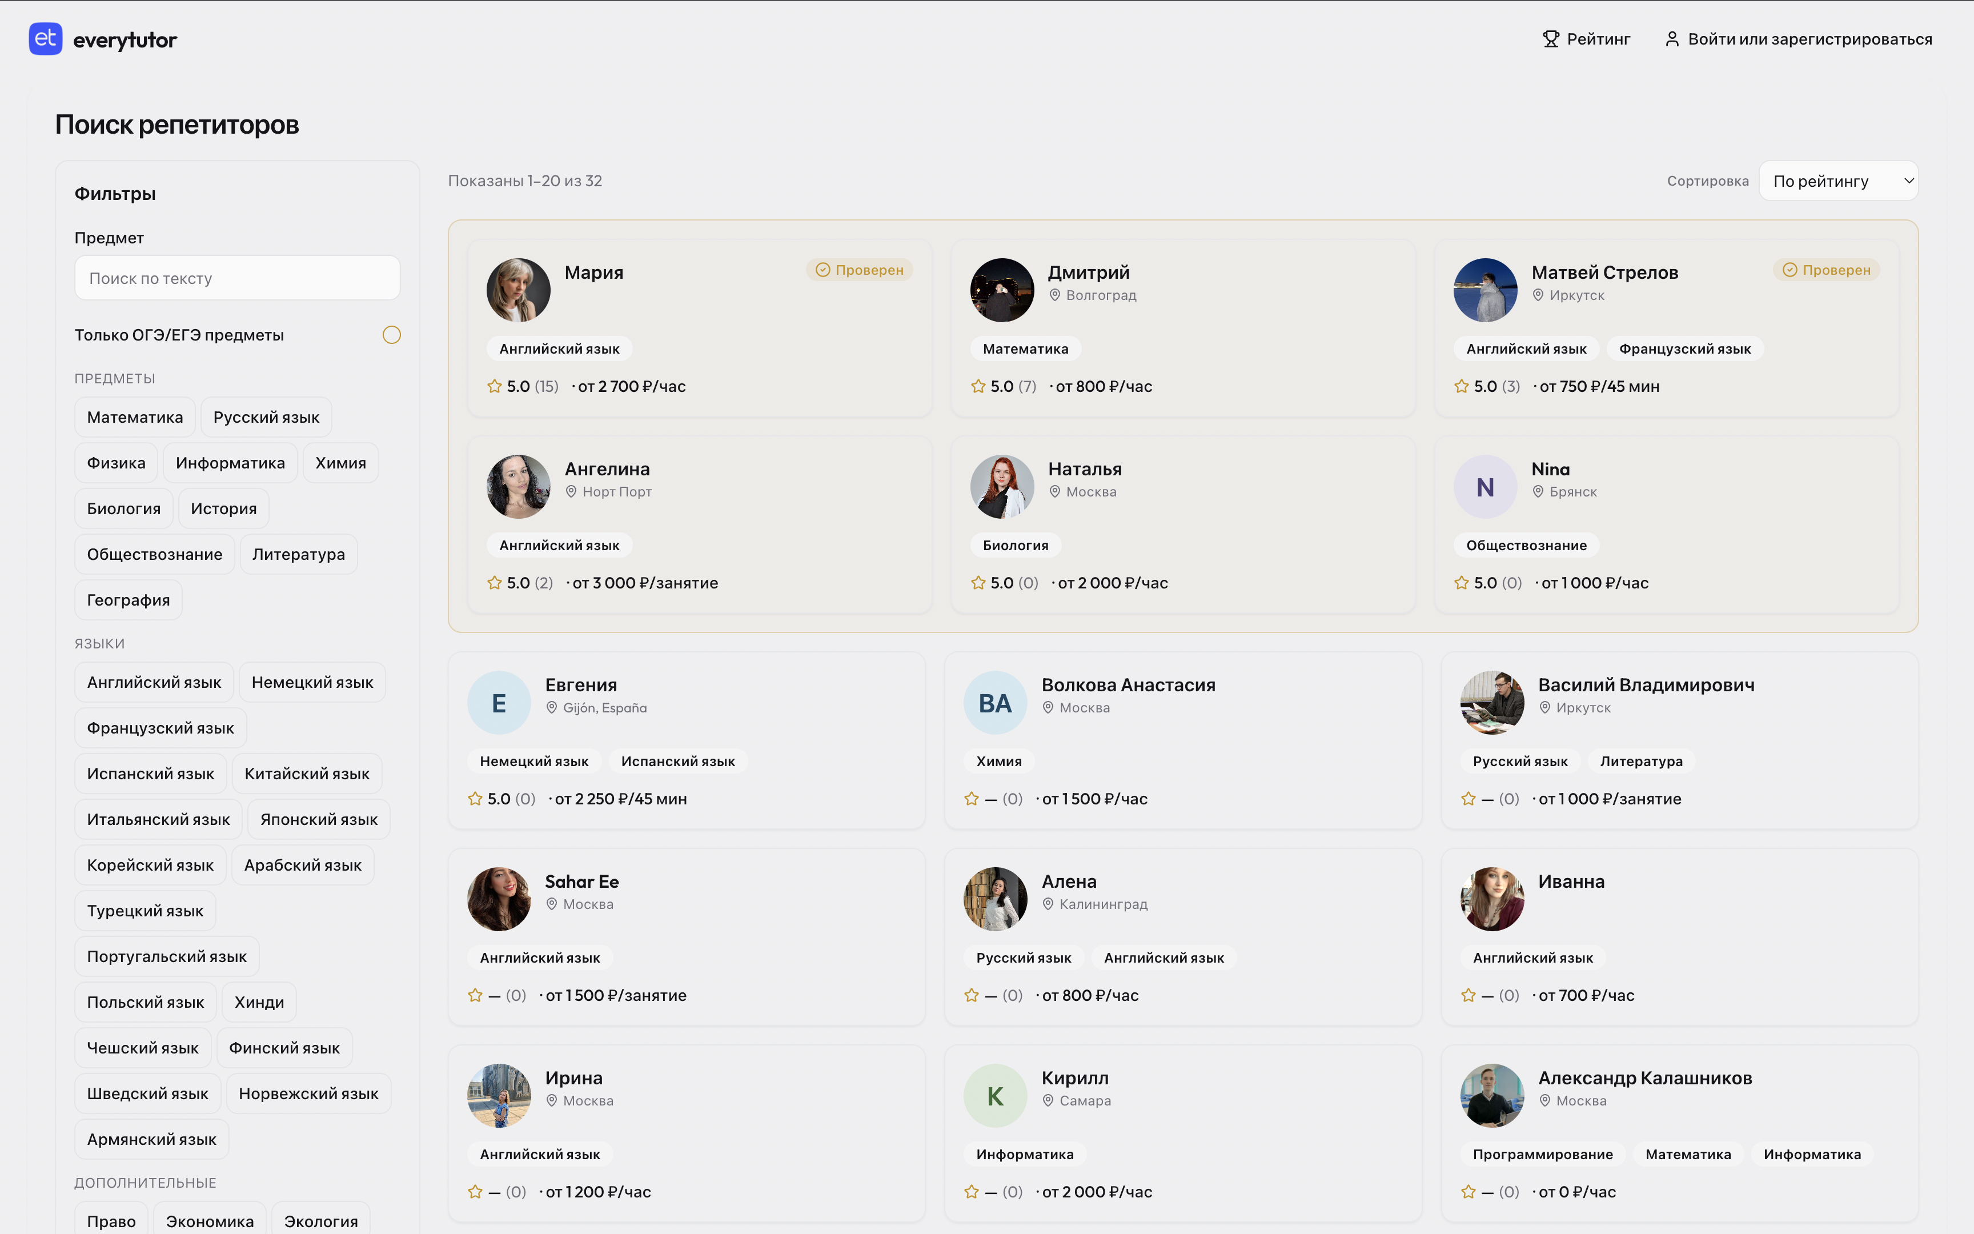Click Проверен badge on Матвей Стрелов's card
This screenshot has width=1974, height=1234.
pos(1827,270)
